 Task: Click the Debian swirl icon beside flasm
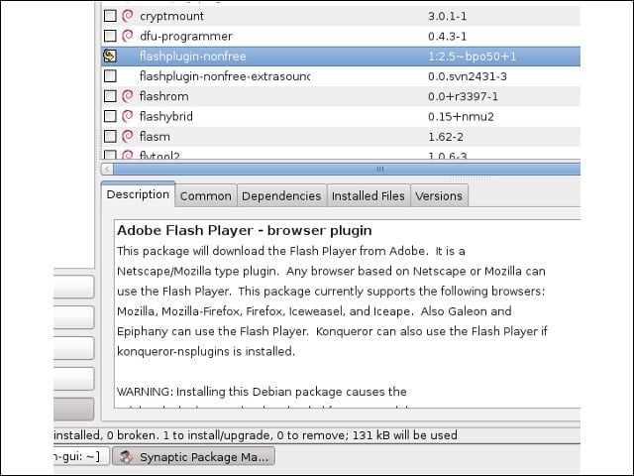pyautogui.click(x=128, y=137)
